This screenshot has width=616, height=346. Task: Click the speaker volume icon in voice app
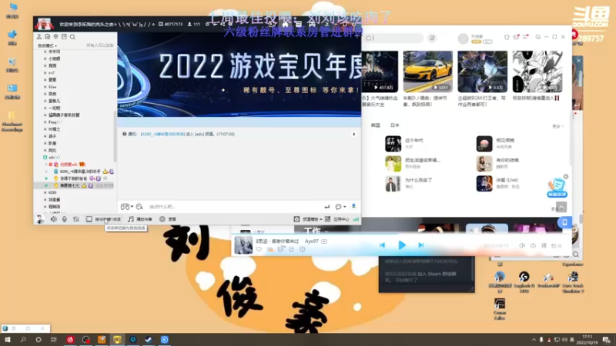point(54,219)
